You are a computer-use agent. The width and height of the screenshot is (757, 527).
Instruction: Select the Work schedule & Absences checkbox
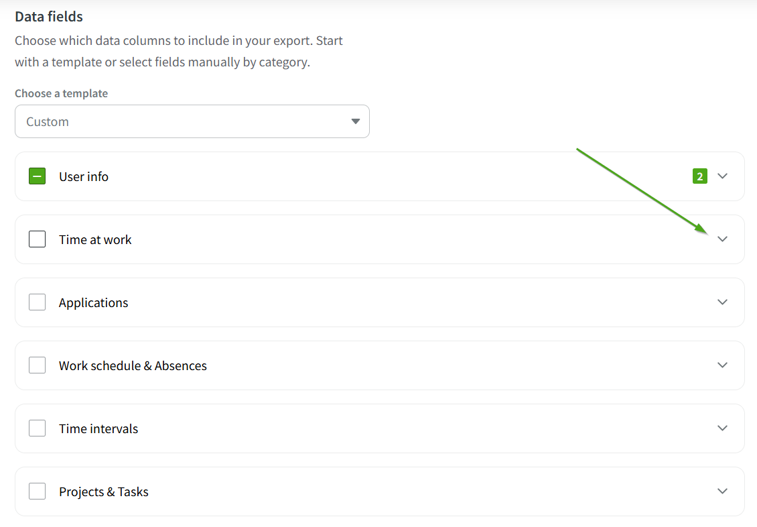[x=37, y=365]
